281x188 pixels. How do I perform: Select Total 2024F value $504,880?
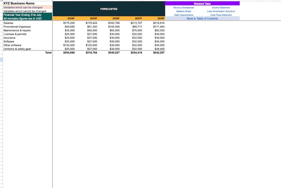tap(69, 52)
